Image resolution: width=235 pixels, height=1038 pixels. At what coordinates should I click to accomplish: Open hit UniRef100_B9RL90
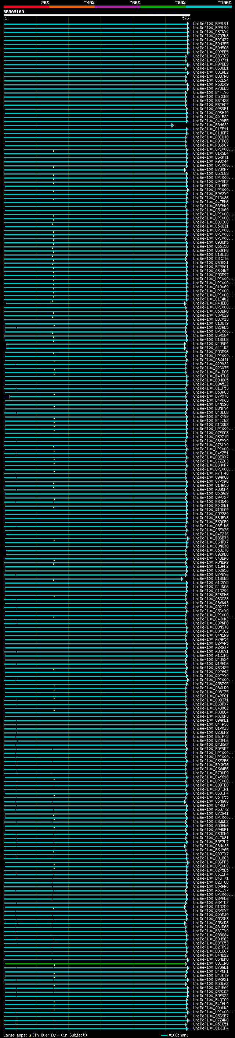(x=210, y=28)
